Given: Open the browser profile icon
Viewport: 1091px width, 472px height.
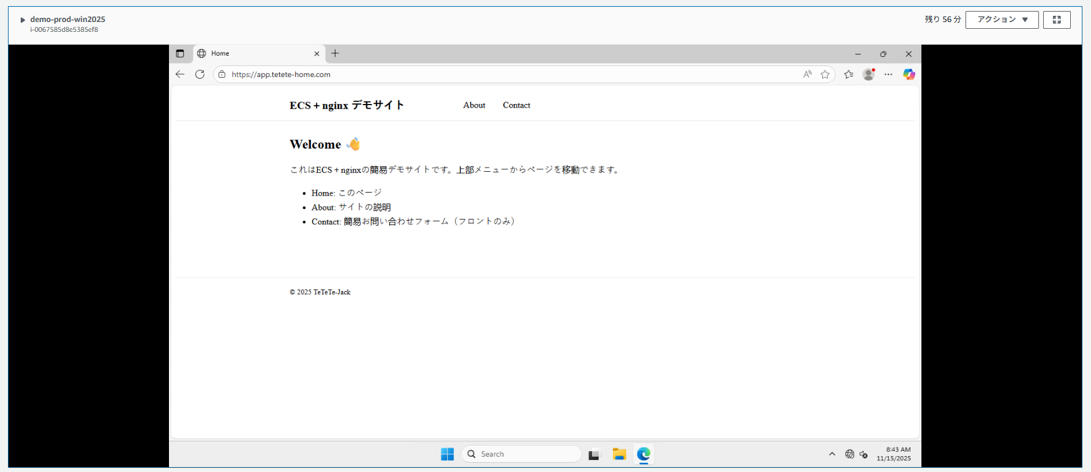Looking at the screenshot, I should coord(868,75).
